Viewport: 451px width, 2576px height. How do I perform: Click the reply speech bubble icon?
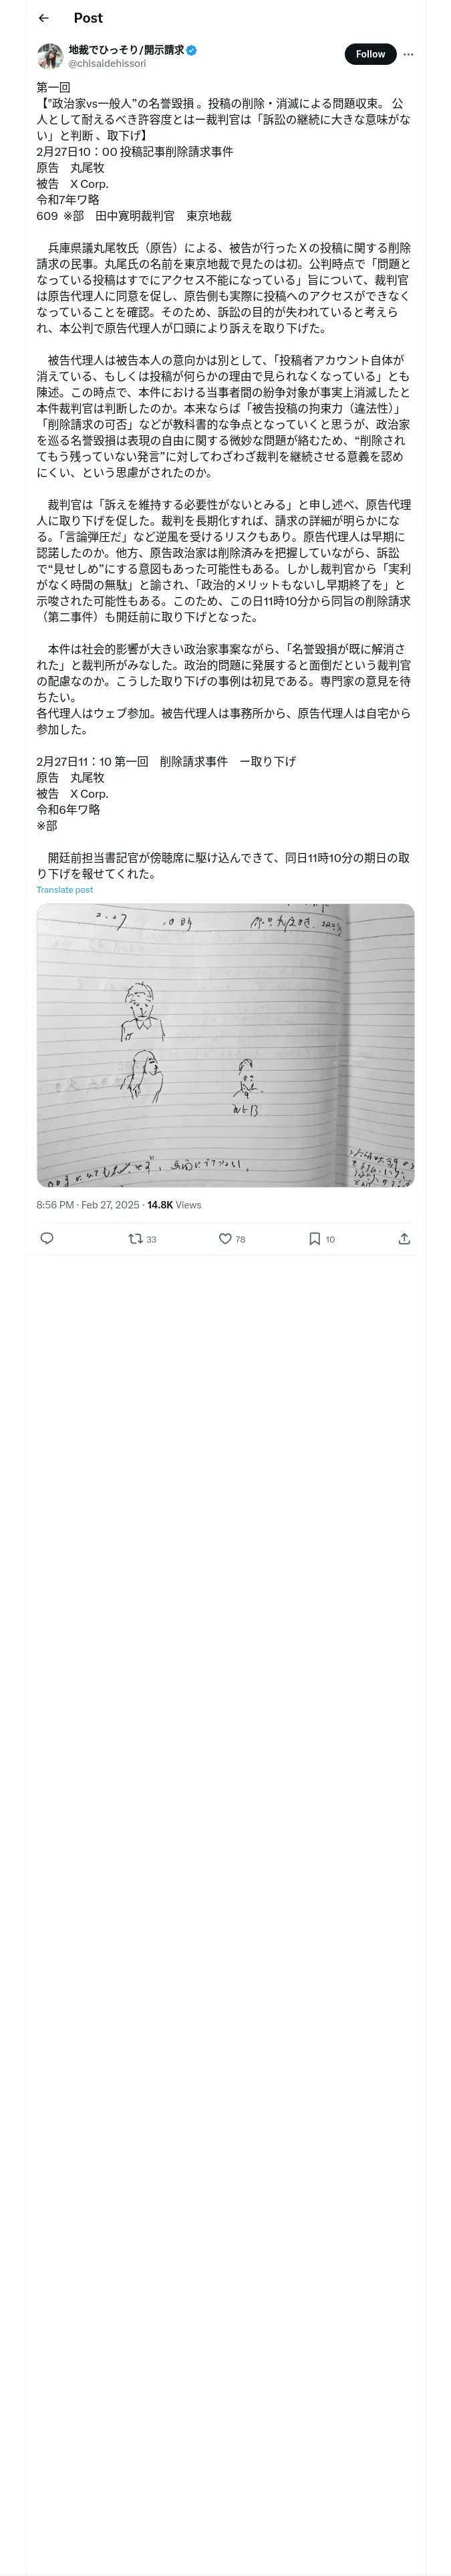[46, 1238]
